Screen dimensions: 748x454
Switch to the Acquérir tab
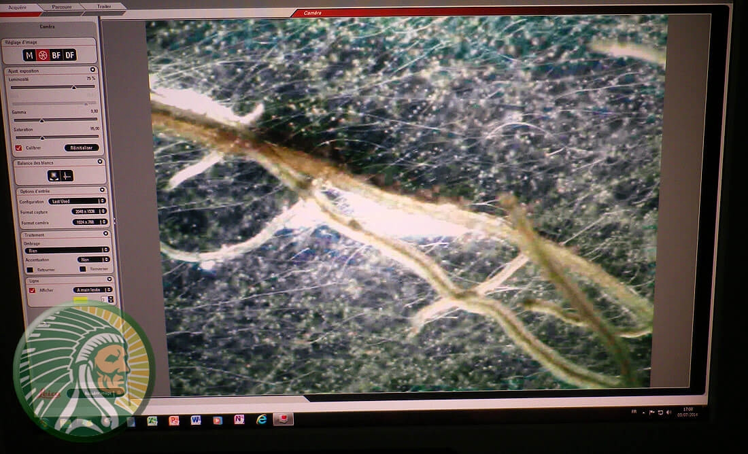18,7
